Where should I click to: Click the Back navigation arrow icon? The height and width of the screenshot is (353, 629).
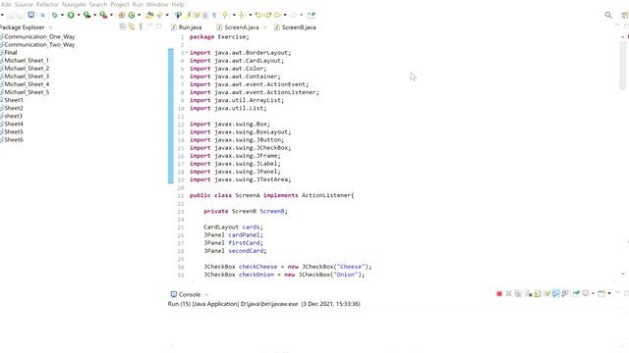(x=277, y=15)
